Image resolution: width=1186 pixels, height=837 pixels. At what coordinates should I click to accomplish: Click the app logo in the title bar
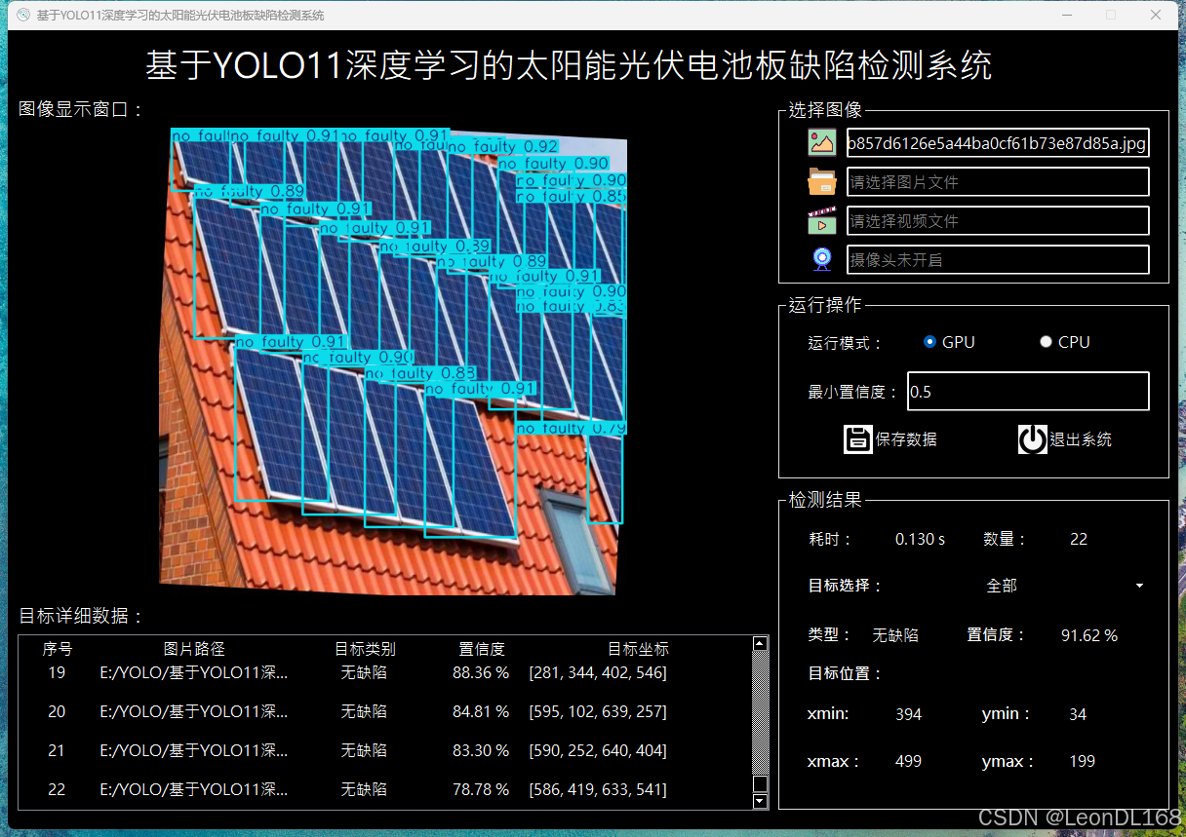coord(21,15)
